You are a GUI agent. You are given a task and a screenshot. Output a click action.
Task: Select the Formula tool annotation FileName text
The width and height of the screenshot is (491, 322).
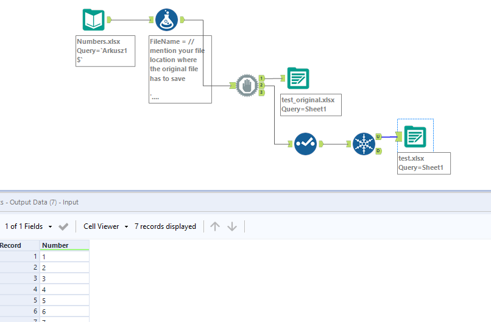click(x=180, y=69)
